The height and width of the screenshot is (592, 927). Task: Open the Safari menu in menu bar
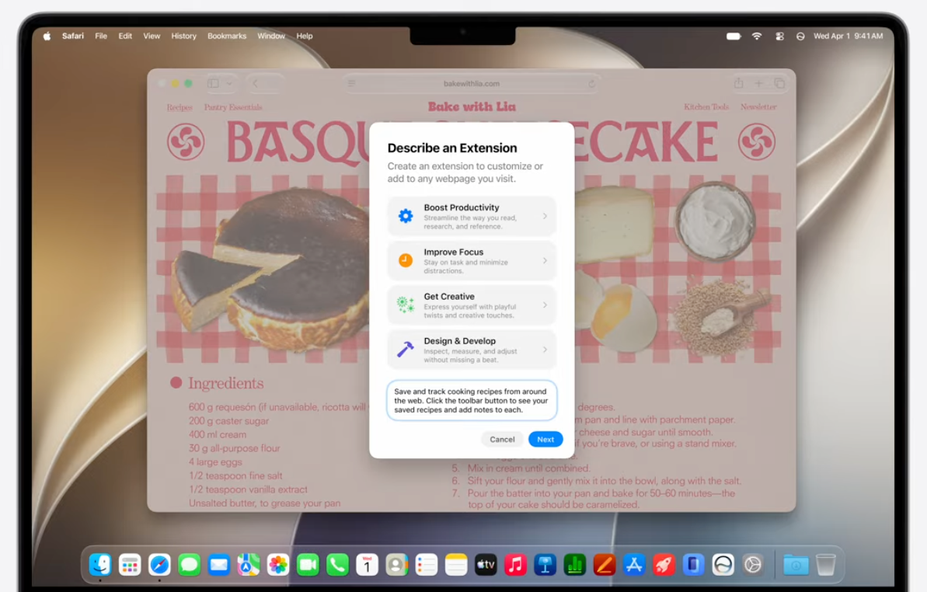(x=73, y=36)
